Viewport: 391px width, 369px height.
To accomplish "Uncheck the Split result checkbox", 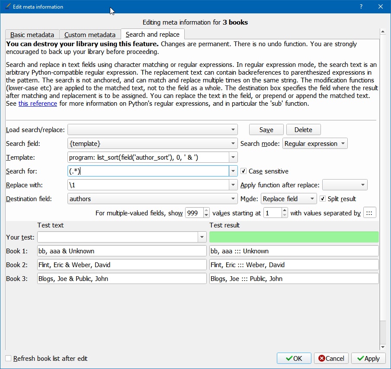I will [323, 199].
